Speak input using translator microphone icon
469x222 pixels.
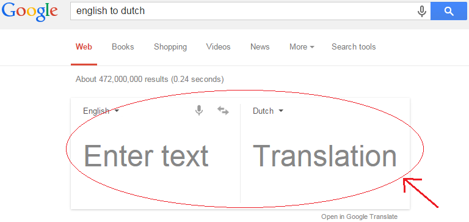(x=199, y=111)
